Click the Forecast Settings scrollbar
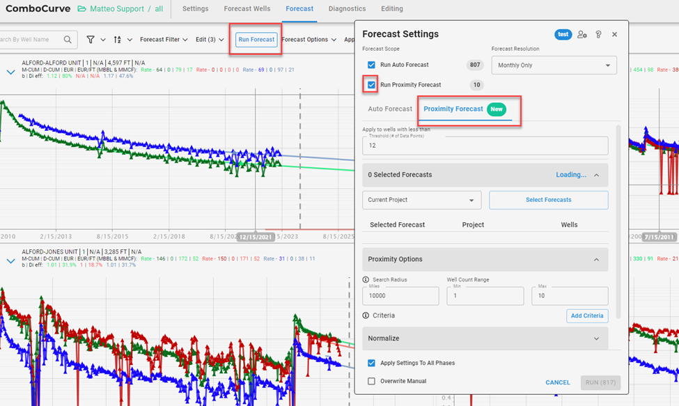 [618, 221]
